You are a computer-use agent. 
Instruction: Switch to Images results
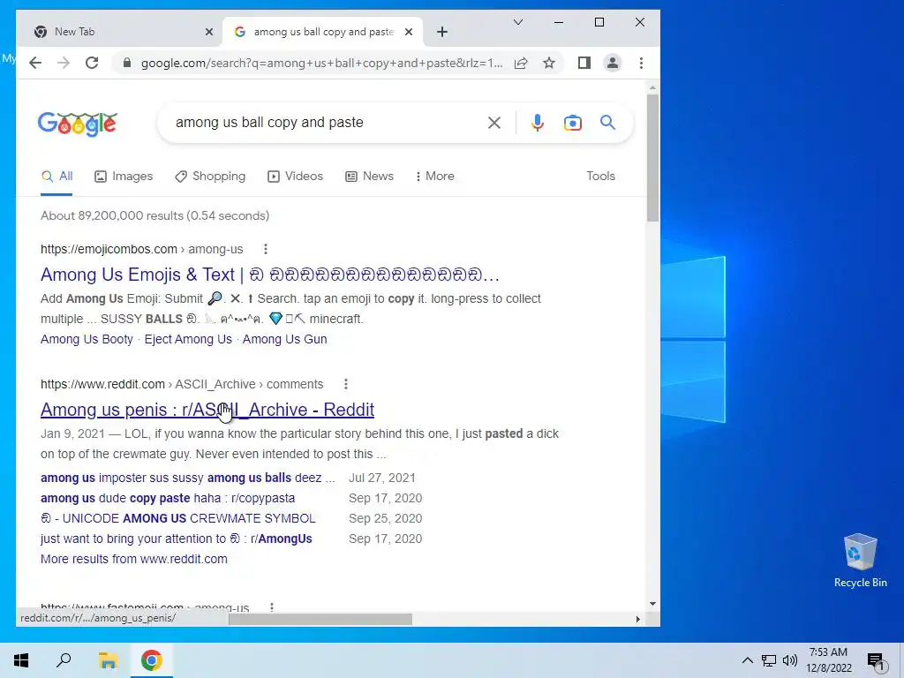click(124, 177)
